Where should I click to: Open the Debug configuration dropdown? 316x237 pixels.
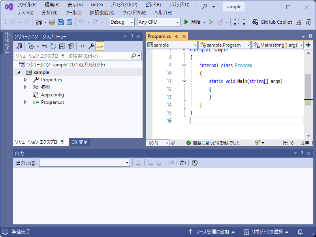[x=122, y=22]
